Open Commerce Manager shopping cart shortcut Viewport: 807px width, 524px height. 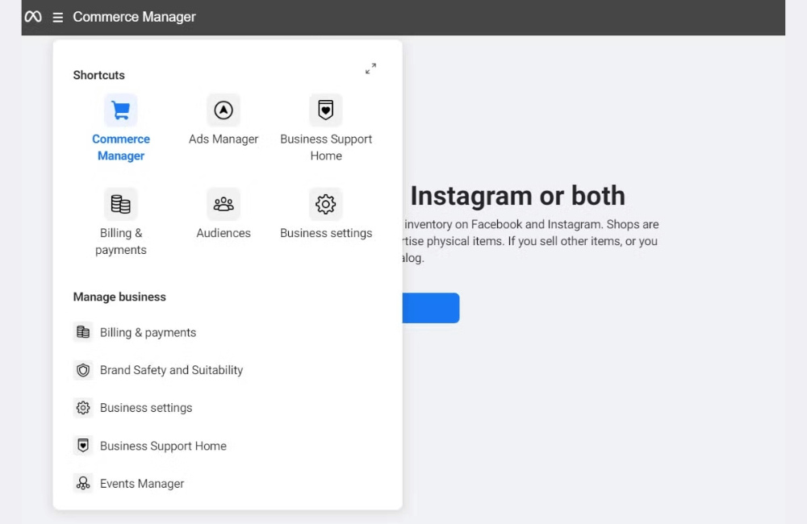click(120, 110)
